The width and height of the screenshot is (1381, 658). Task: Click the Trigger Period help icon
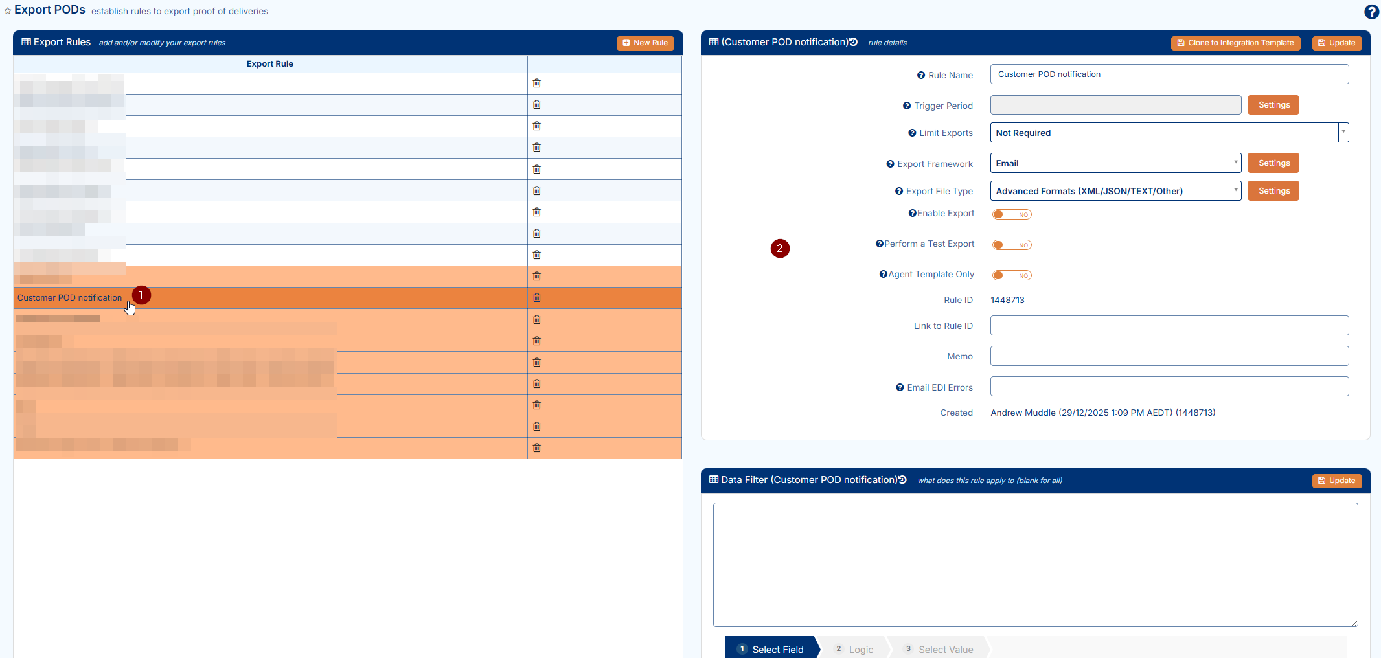pos(906,106)
